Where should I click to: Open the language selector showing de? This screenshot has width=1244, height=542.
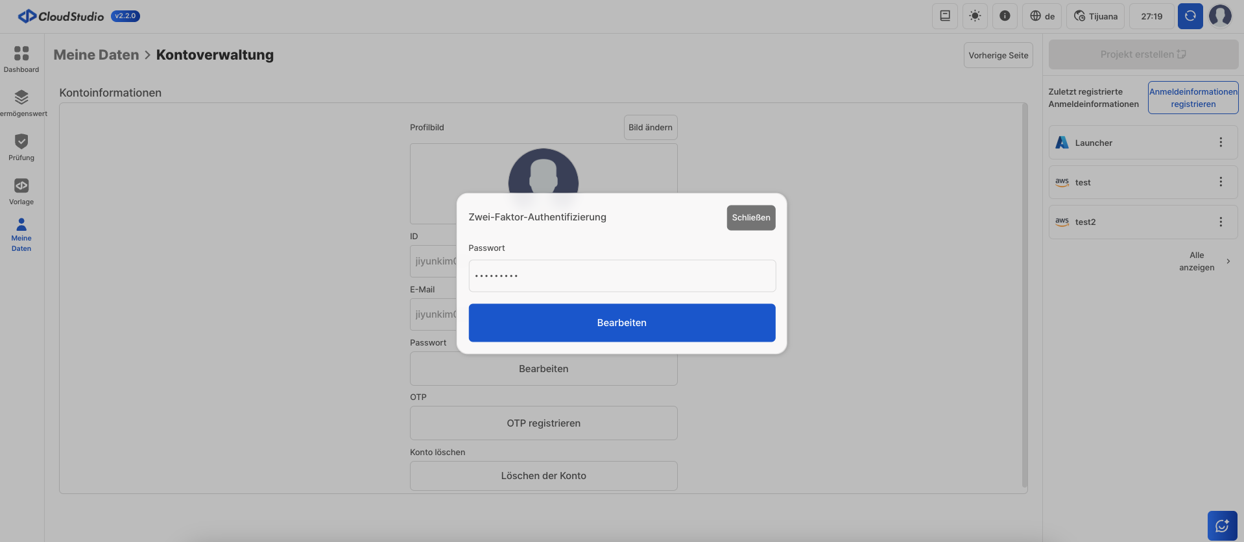pyautogui.click(x=1042, y=16)
